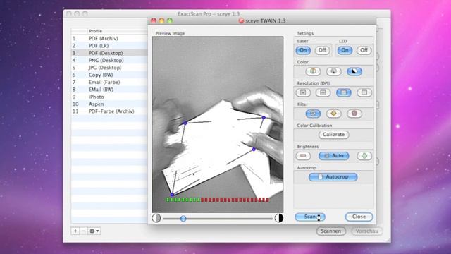Close the sceye TWAIN dialog
Screen dimensions: 451x254
point(359,217)
